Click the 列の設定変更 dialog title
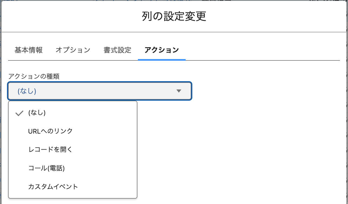The height and width of the screenshot is (204, 348). 174,16
